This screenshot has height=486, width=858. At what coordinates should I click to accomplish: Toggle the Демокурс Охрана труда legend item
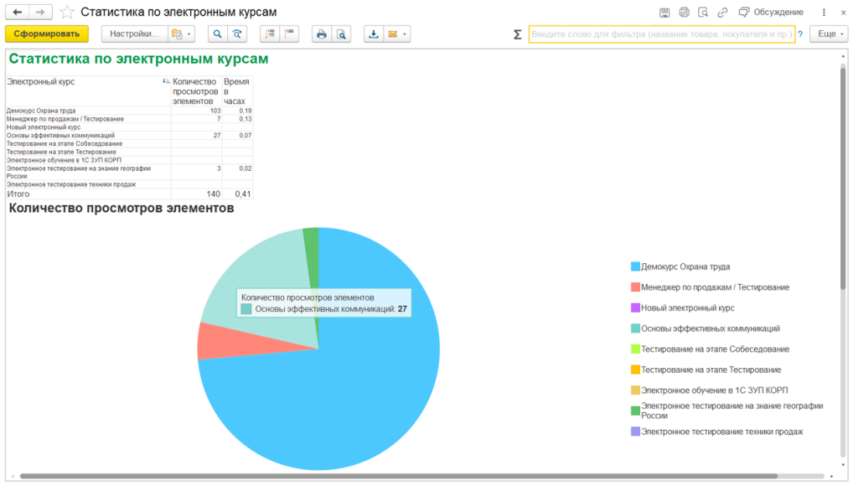(685, 266)
